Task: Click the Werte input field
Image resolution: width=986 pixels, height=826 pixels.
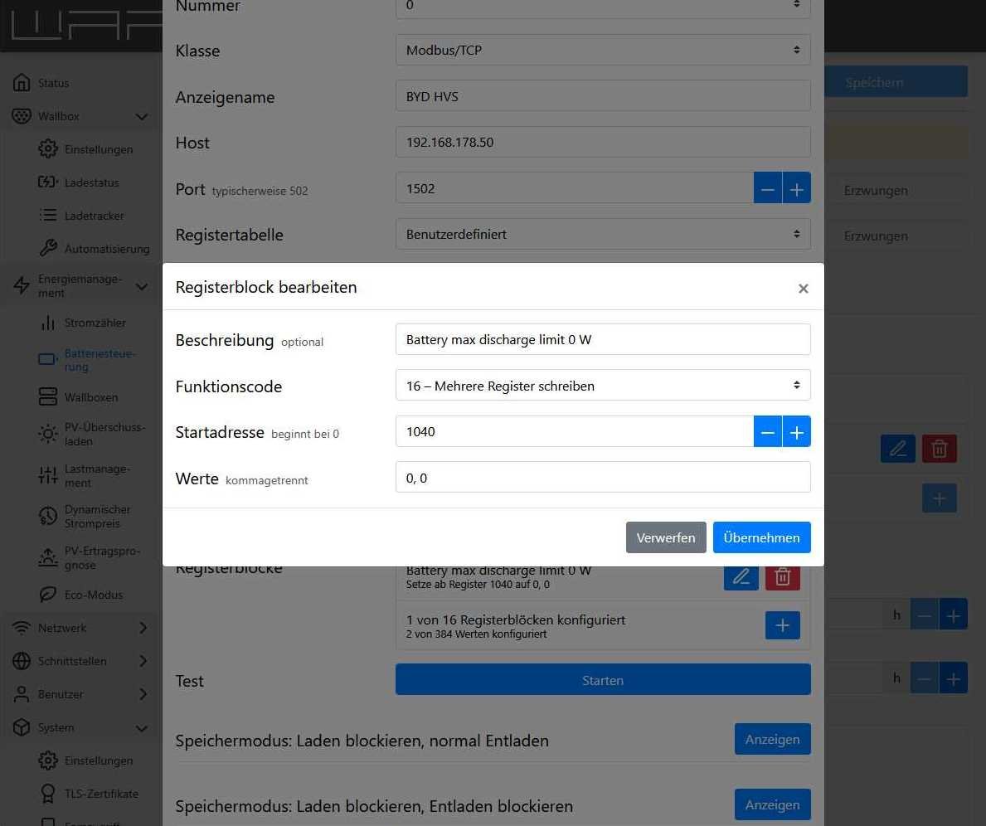Action: pos(603,478)
